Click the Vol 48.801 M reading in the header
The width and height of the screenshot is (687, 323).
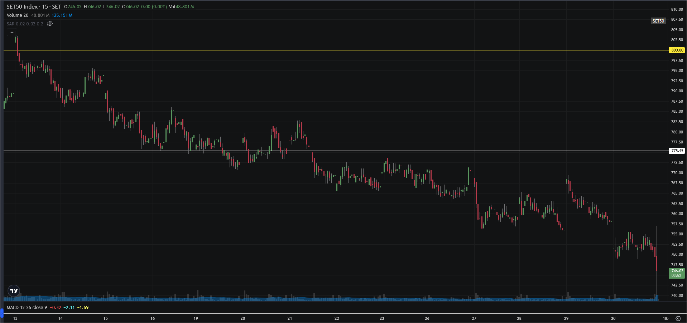[x=182, y=7]
